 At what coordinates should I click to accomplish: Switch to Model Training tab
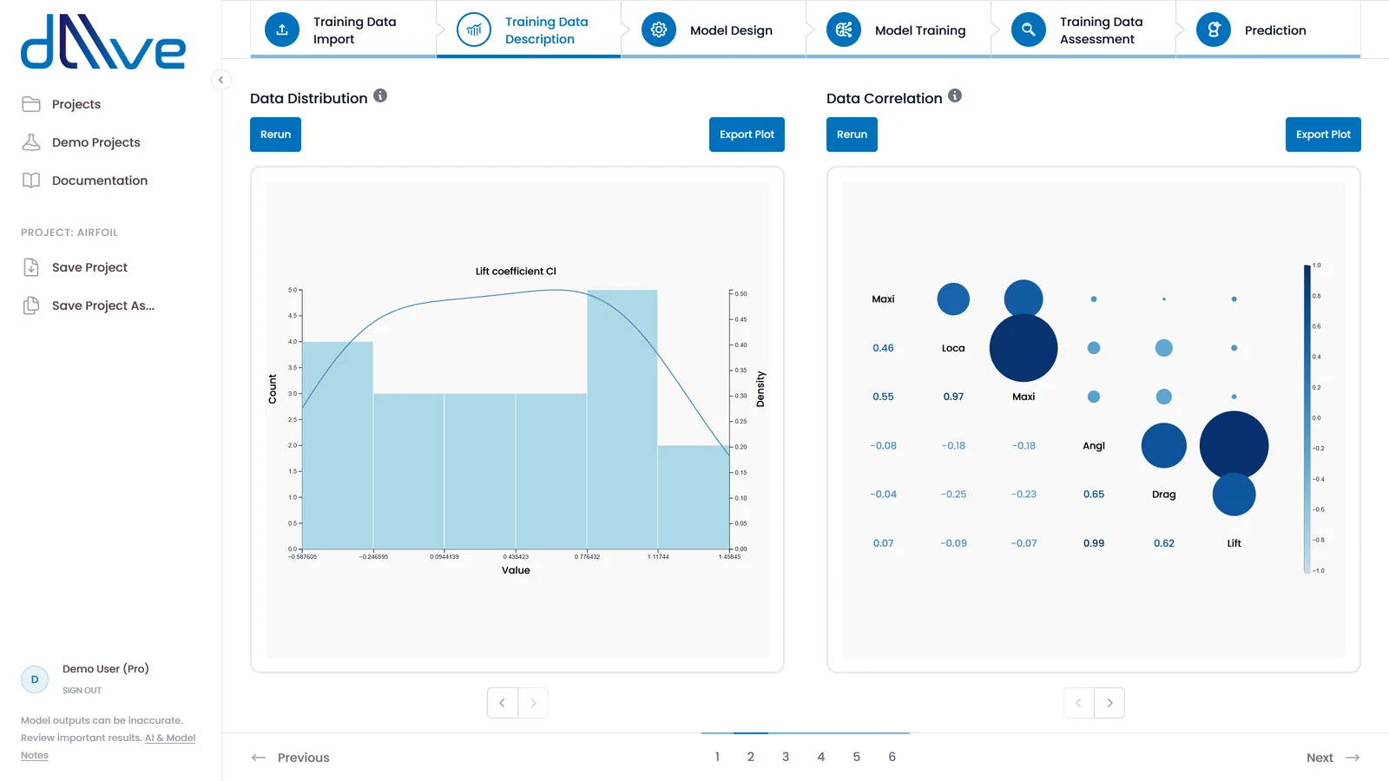(899, 30)
